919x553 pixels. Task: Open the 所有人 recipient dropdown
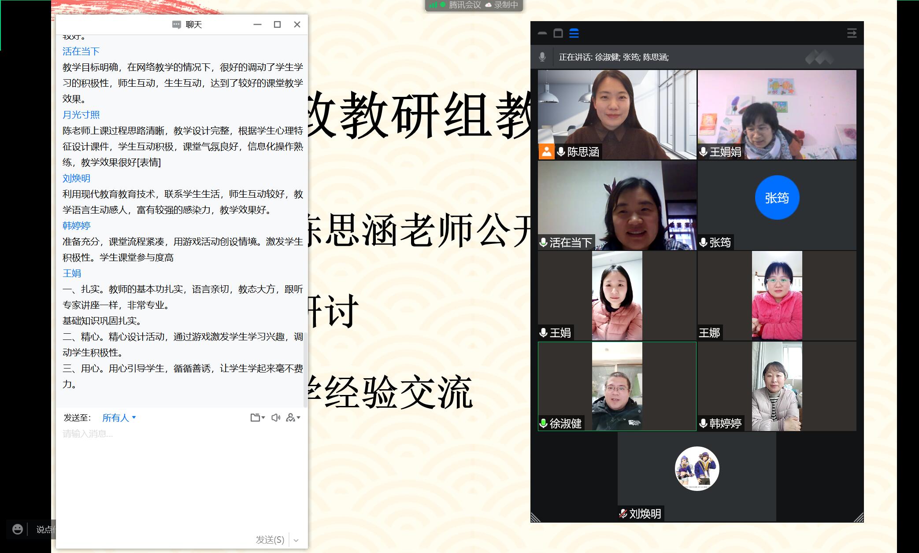click(x=115, y=417)
